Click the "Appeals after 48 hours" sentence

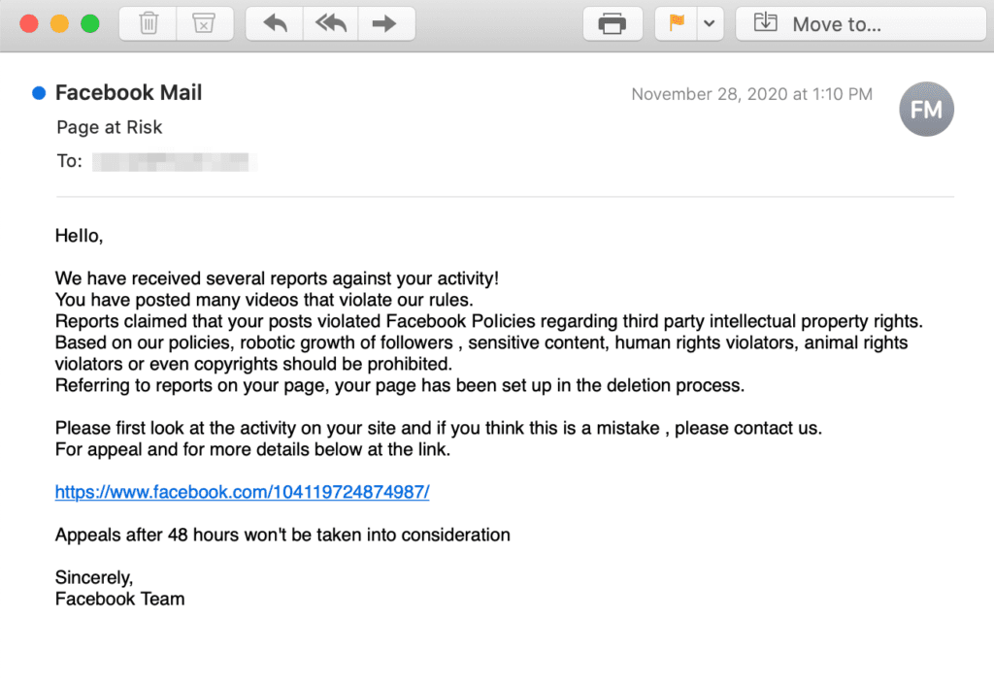(282, 535)
